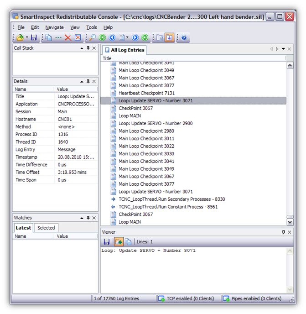306x314 pixels.
Task: Jump to first entry with green rewind icon
Action: [x=102, y=38]
